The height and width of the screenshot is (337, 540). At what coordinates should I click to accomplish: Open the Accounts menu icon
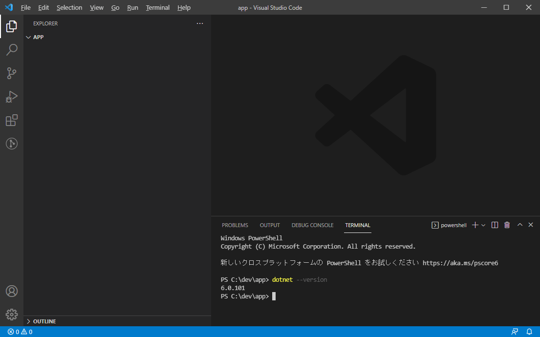12,291
